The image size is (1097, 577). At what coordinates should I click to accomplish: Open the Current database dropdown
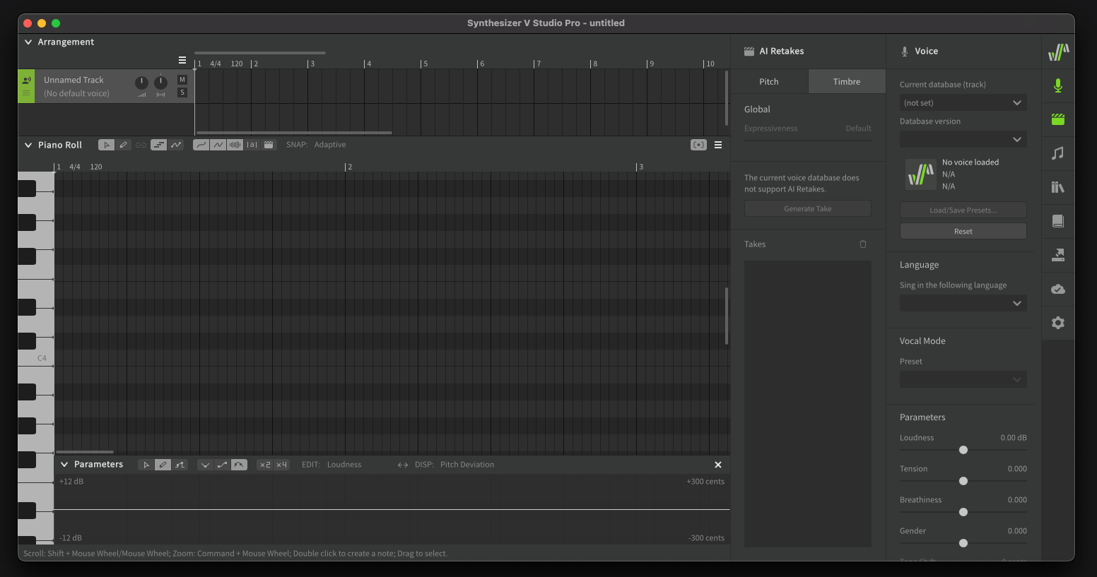(x=963, y=102)
